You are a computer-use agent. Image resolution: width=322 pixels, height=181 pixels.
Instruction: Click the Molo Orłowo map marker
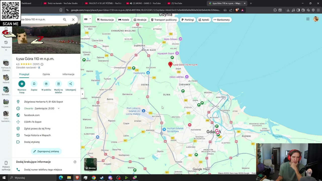click(180, 39)
